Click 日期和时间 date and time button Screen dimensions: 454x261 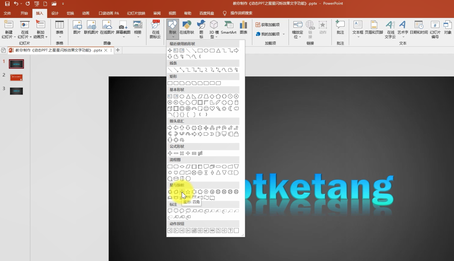click(419, 28)
